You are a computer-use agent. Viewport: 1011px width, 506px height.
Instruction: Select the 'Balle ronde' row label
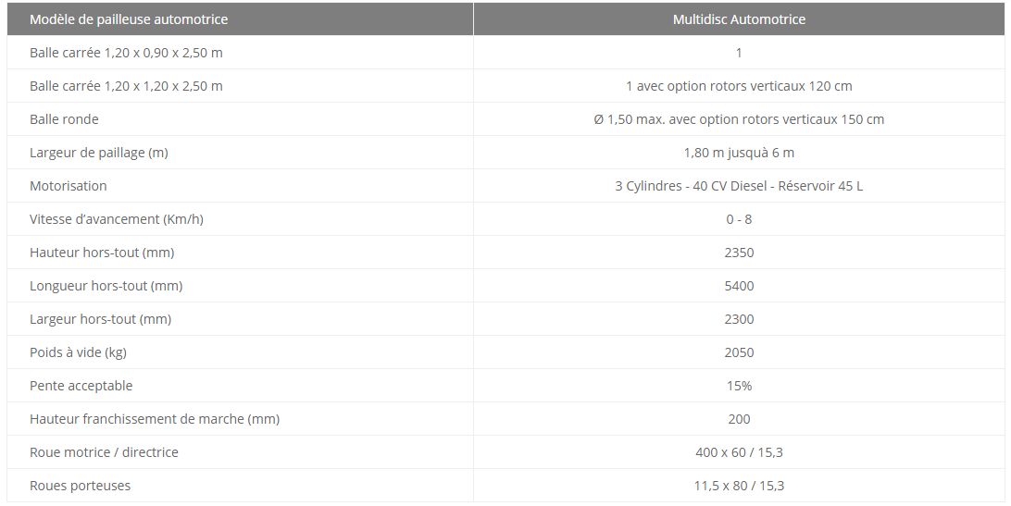pyautogui.click(x=64, y=119)
